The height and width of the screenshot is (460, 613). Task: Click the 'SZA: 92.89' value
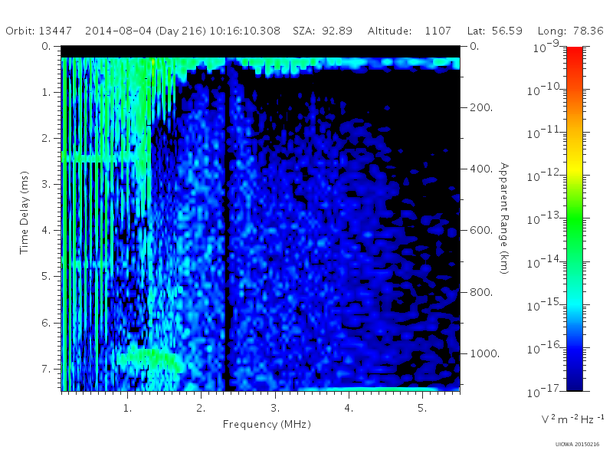pyautogui.click(x=323, y=31)
